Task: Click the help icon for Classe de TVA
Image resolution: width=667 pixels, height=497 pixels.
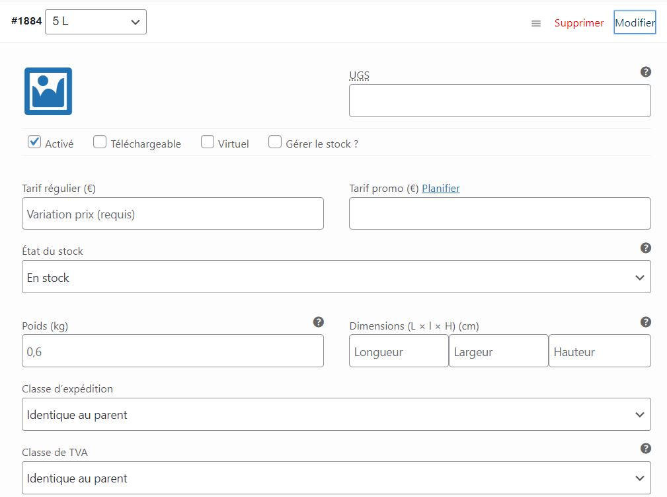Action: [646, 449]
